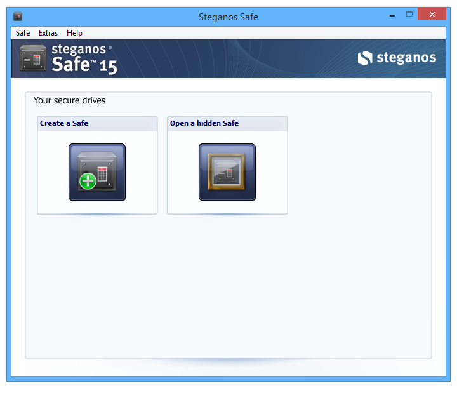Image resolution: width=464 pixels, height=393 pixels.
Task: Click the Open a hidden Safe icon
Action: tap(228, 173)
